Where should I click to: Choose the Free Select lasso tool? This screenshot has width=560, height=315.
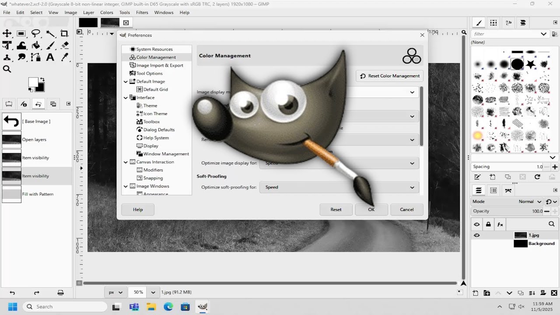click(x=36, y=33)
